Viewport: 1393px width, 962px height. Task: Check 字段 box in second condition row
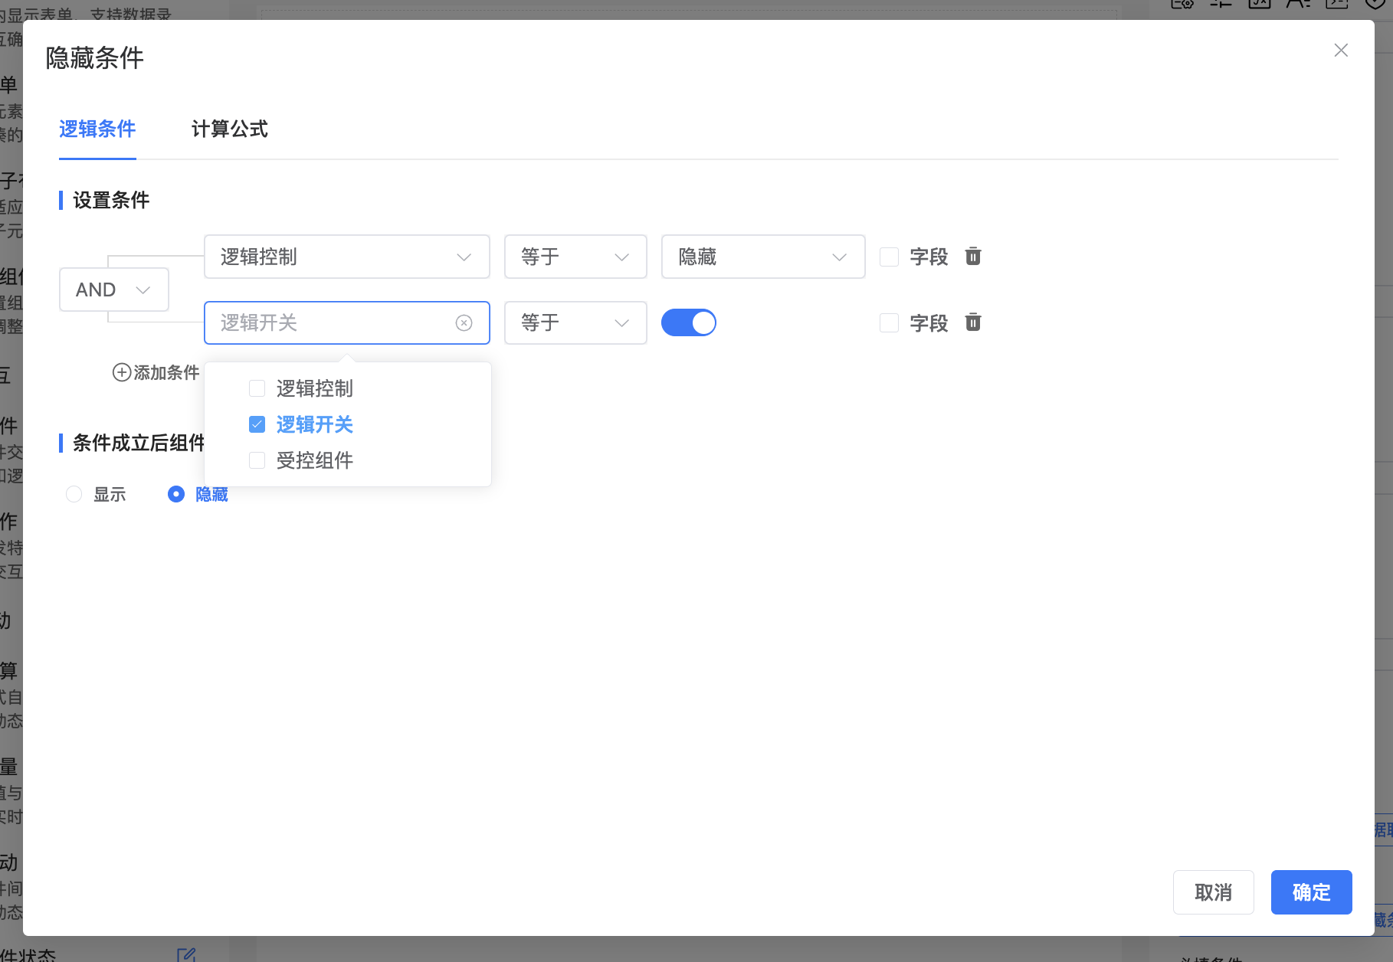click(889, 323)
